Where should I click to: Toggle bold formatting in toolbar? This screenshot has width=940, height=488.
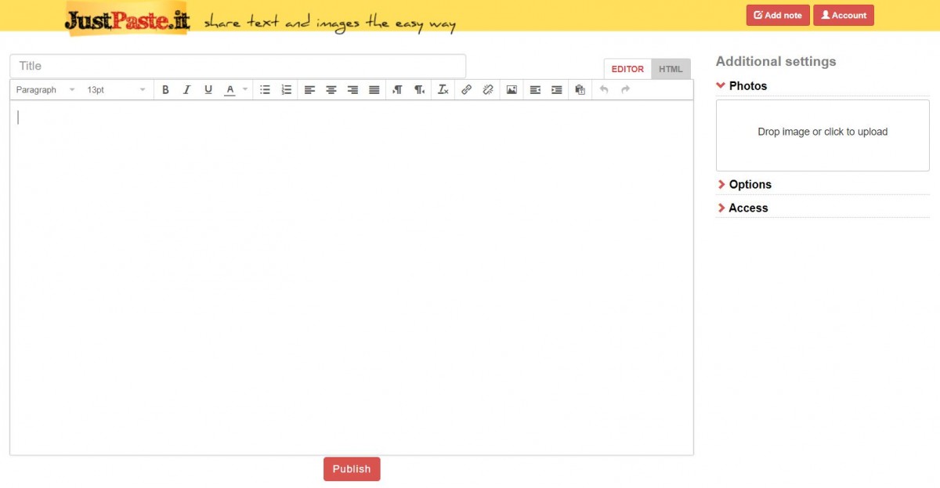[165, 90]
